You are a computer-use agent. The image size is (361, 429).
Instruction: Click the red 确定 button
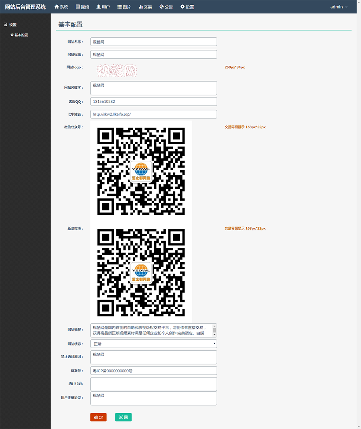click(98, 417)
